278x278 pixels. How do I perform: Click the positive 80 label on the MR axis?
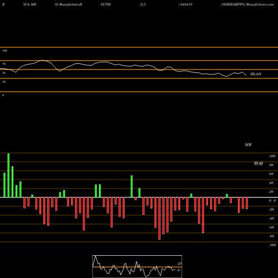(271, 165)
